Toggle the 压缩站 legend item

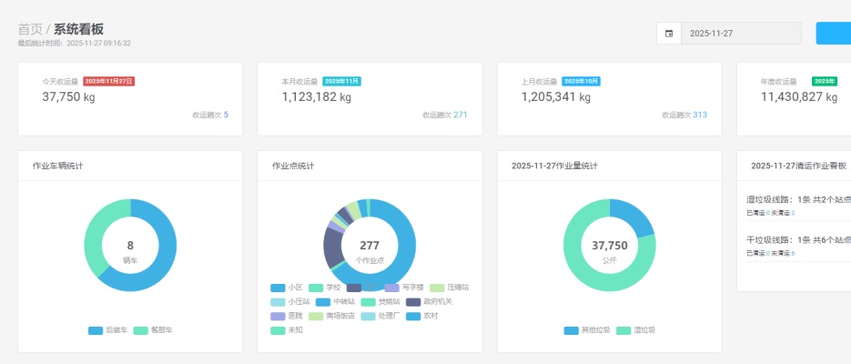tap(449, 287)
